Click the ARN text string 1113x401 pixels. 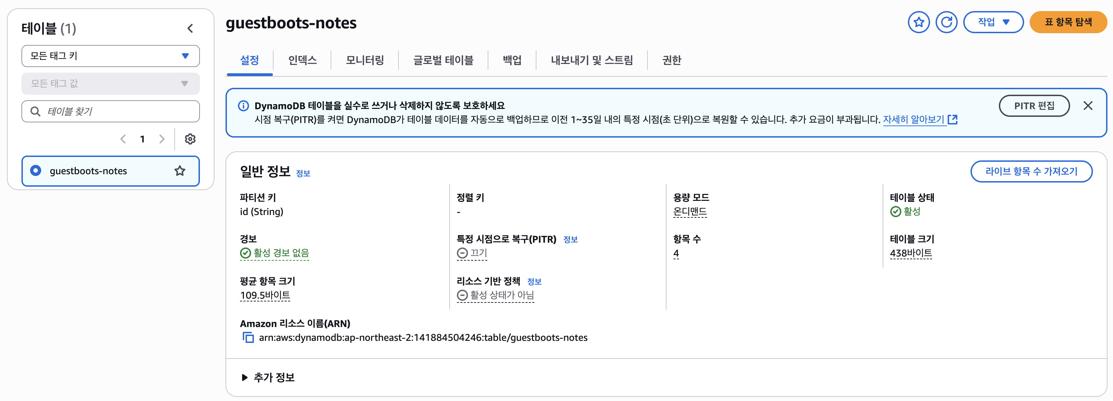[423, 337]
